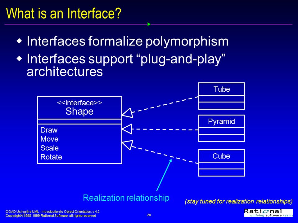This screenshot has width=298, height=223.
Task: Select the "Draw" operation in Shape
Action: [49, 130]
